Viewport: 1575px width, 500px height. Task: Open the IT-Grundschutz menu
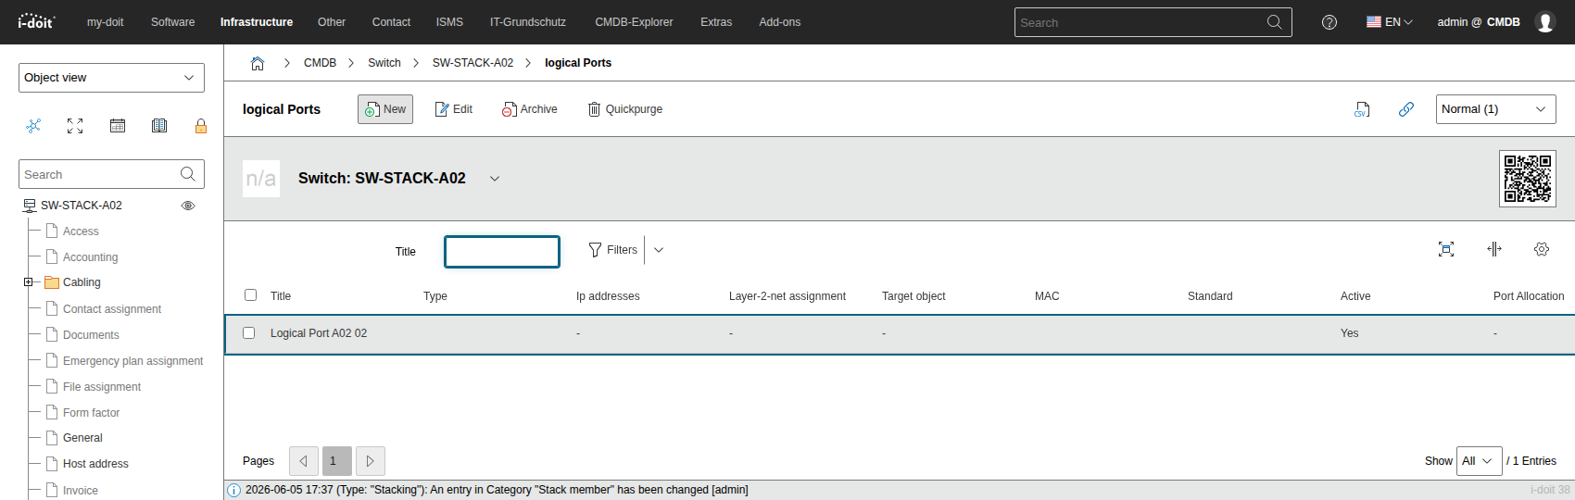pyautogui.click(x=528, y=22)
